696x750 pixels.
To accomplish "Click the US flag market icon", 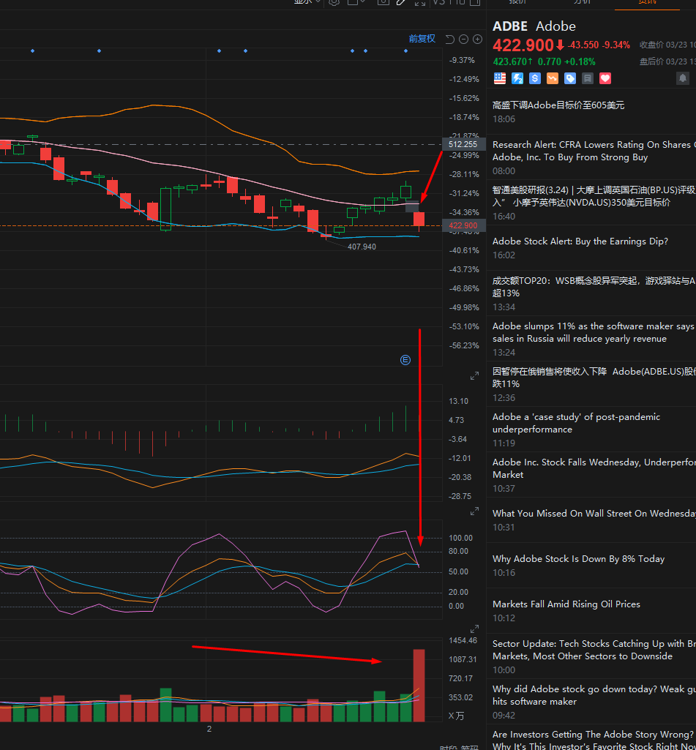I will point(499,78).
